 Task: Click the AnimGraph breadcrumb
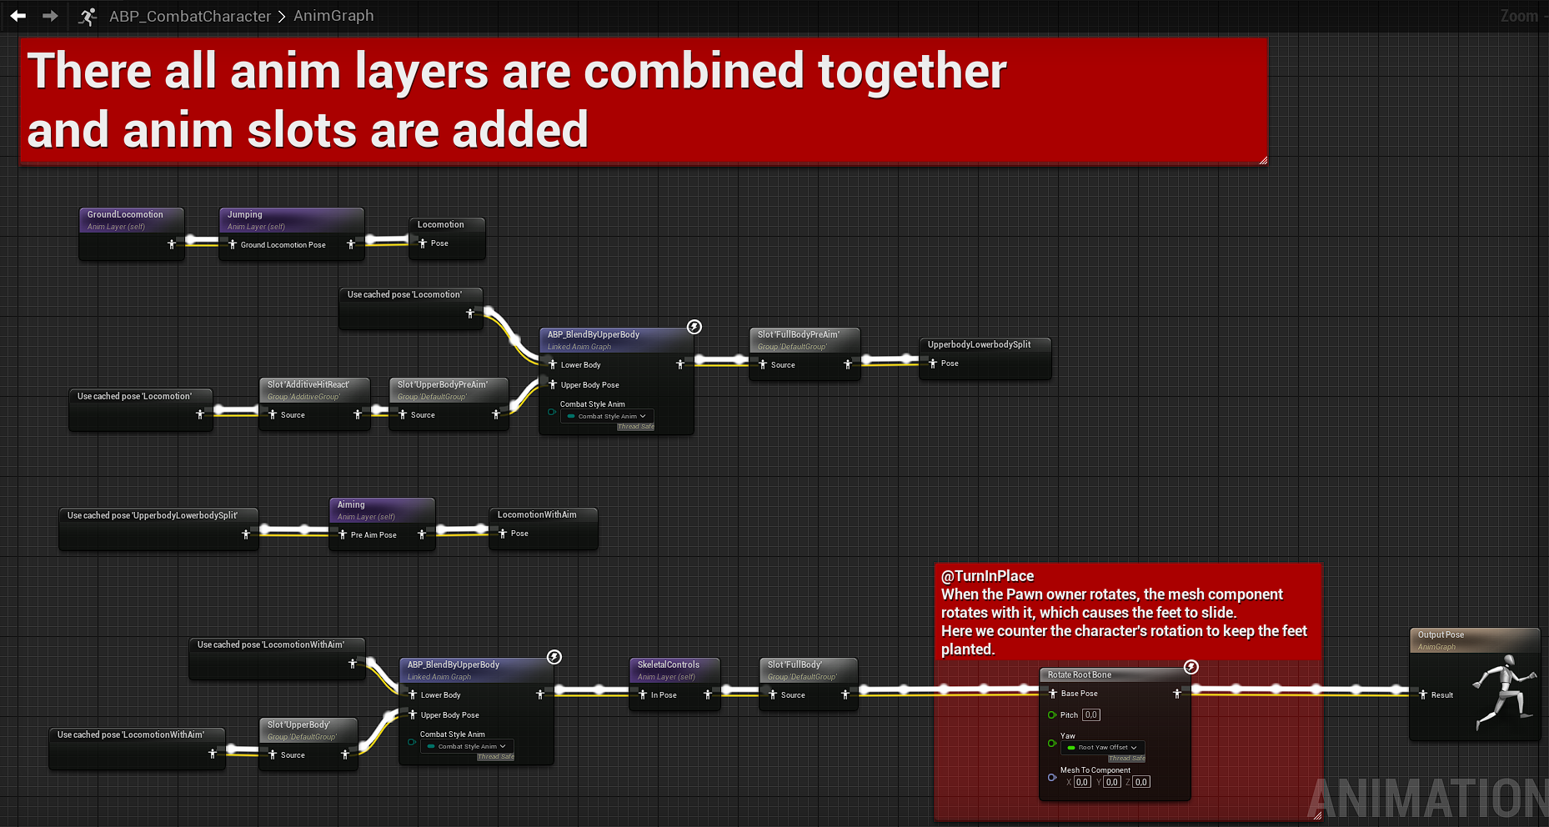pyautogui.click(x=333, y=16)
